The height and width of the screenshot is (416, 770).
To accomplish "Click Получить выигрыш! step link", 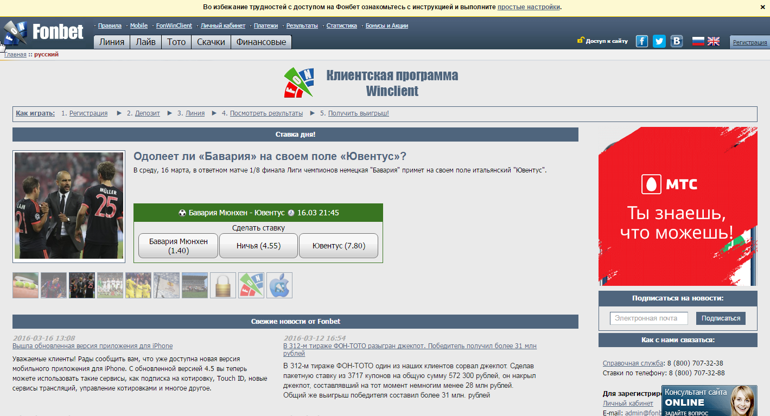I will [x=359, y=113].
